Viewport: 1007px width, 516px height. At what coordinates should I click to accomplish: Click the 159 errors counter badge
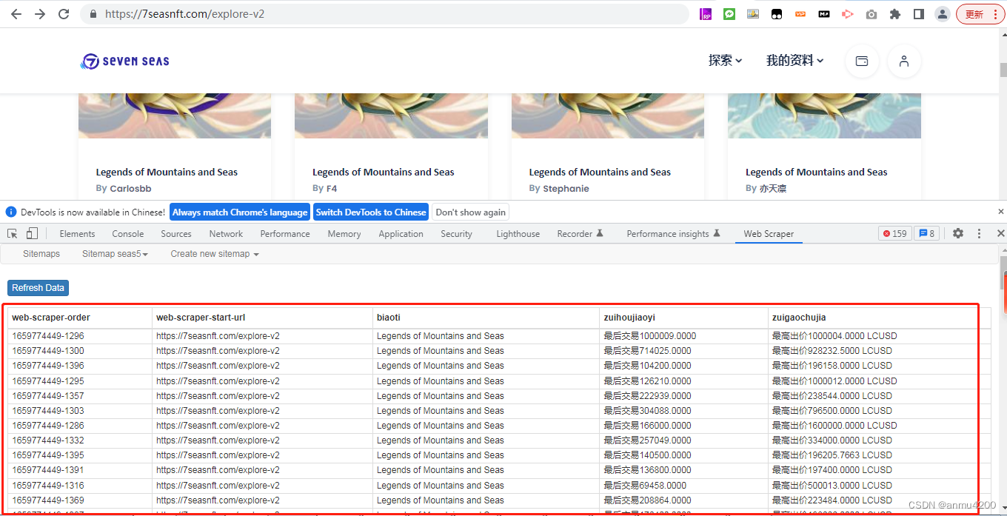point(894,233)
